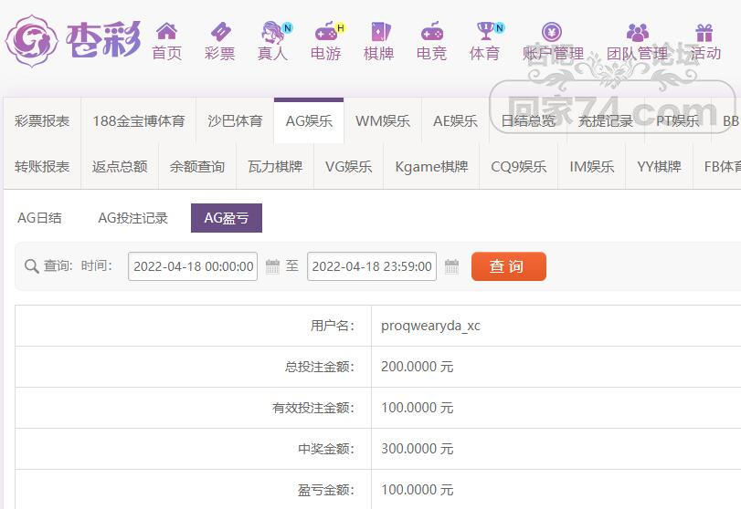This screenshot has width=741, height=509.
Task: Open calendar picker for start time
Action: [x=272, y=266]
